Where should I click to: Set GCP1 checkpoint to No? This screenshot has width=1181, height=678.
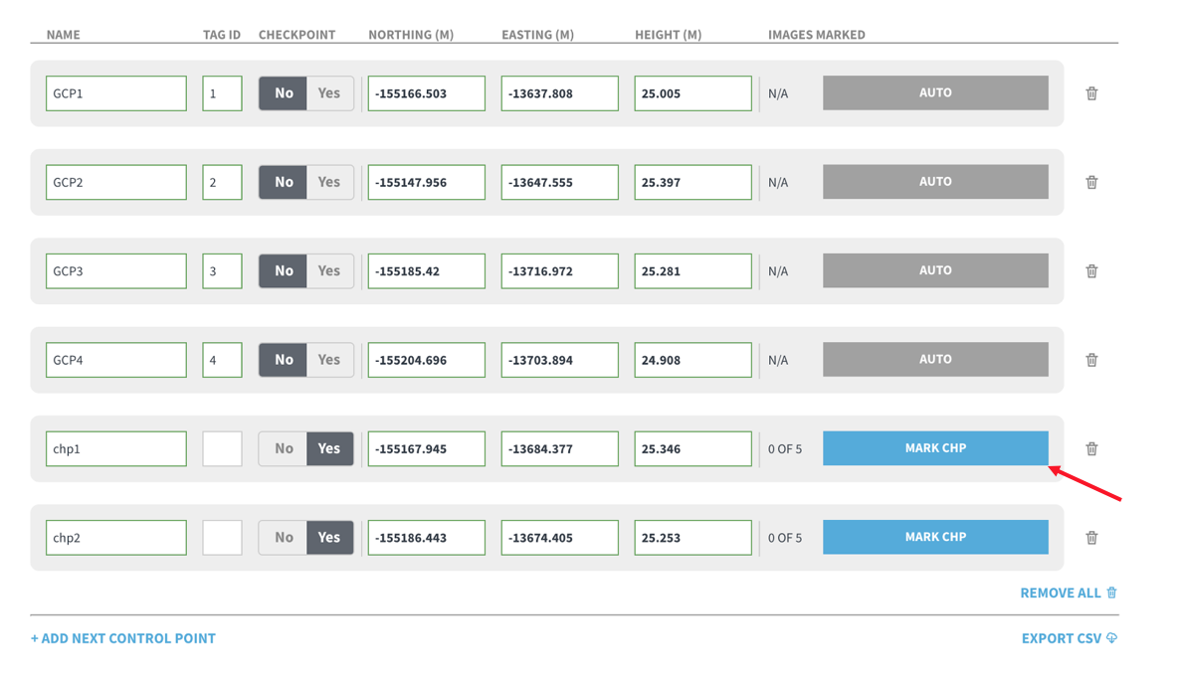(283, 93)
